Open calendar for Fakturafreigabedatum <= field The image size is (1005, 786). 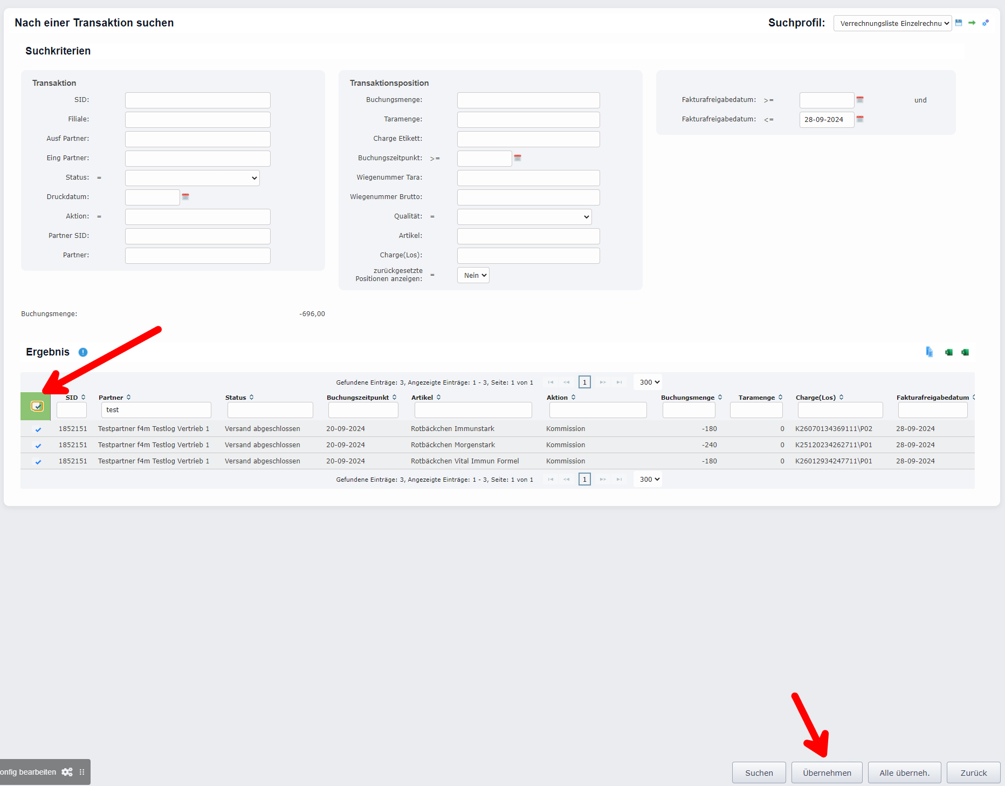point(860,119)
